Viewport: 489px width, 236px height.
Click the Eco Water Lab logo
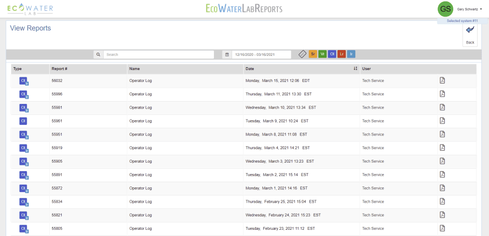point(30,9)
